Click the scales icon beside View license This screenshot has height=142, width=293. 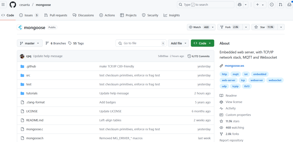[221, 102]
